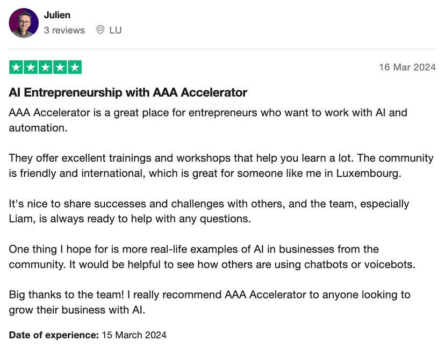Open "AI Entrepreneurship with AAA Accelerator" review title
Viewport: 445px width, 347px height.
click(x=128, y=92)
